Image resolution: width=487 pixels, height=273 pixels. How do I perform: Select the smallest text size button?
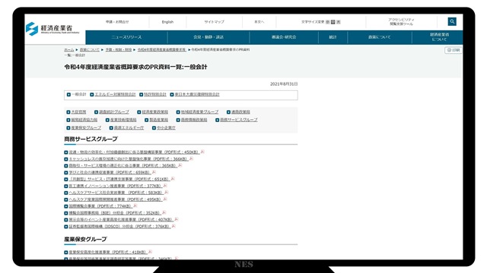point(328,22)
